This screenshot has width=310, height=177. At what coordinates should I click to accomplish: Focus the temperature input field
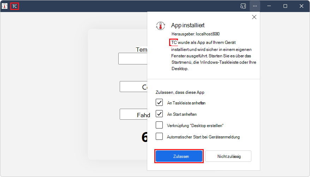coord(133,59)
